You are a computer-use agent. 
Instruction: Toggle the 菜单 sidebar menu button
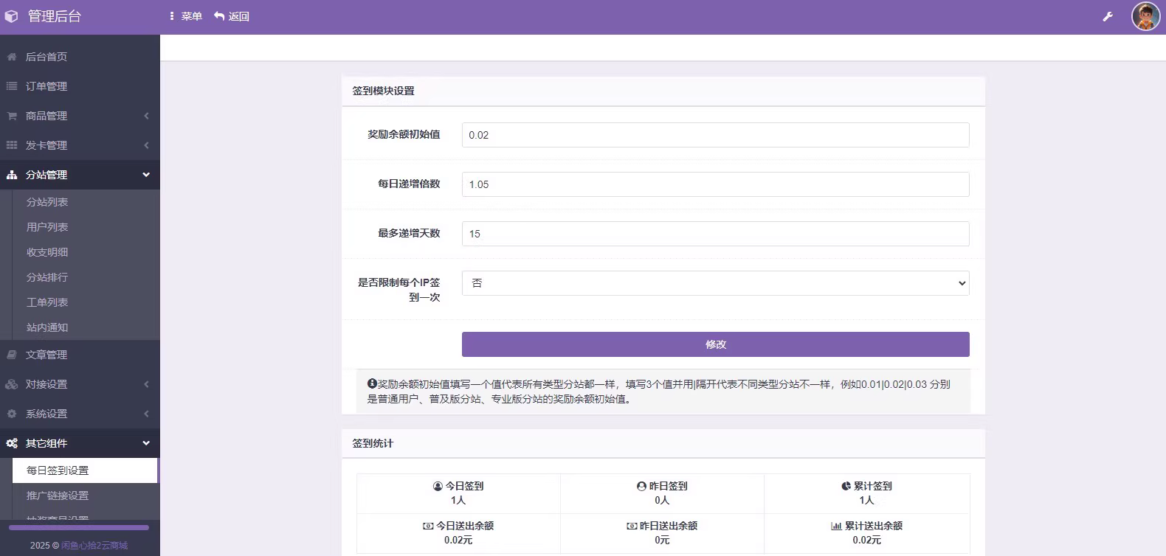tap(185, 16)
